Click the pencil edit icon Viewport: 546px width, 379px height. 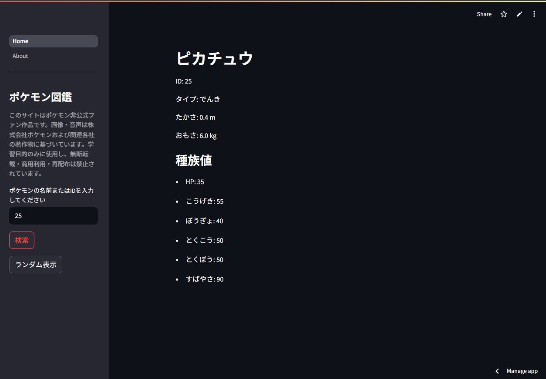click(x=519, y=14)
